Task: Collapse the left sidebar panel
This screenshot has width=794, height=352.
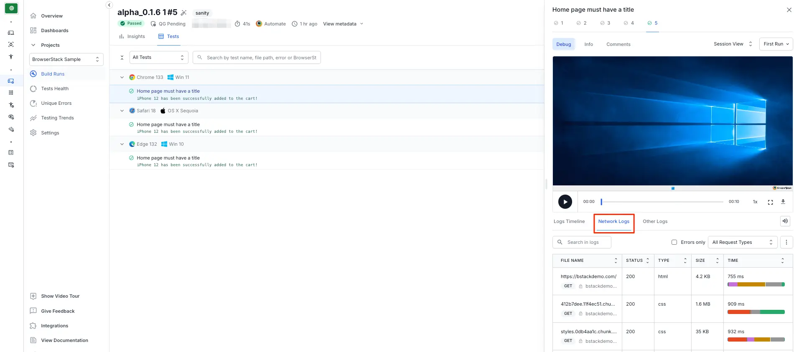Action: [109, 5]
